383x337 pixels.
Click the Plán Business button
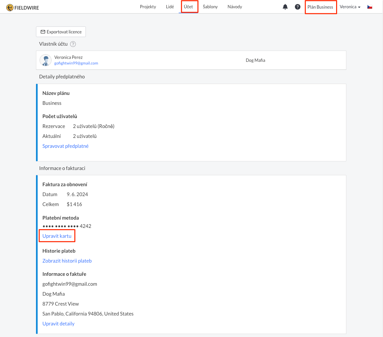(320, 7)
